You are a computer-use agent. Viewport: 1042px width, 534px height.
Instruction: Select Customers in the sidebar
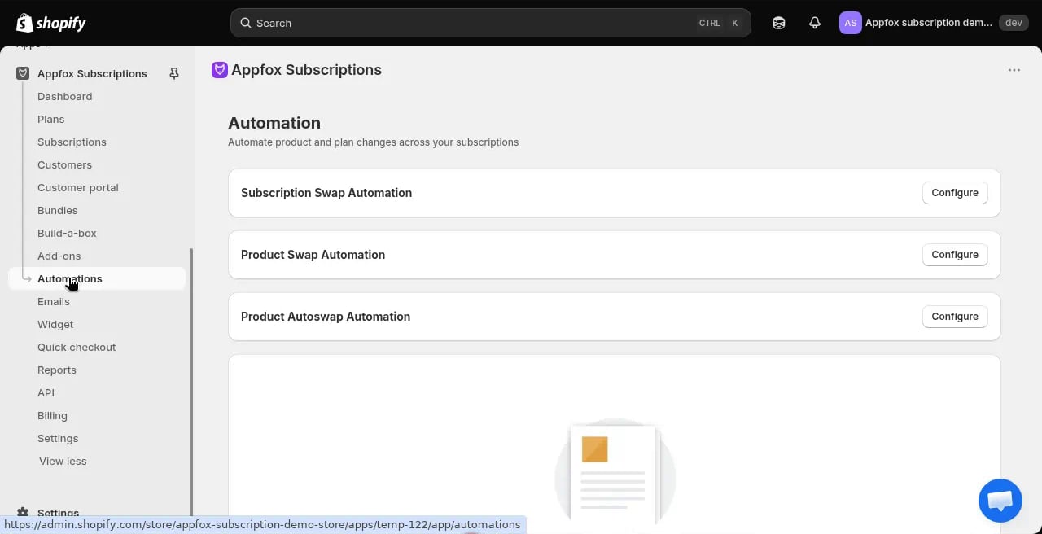64,164
